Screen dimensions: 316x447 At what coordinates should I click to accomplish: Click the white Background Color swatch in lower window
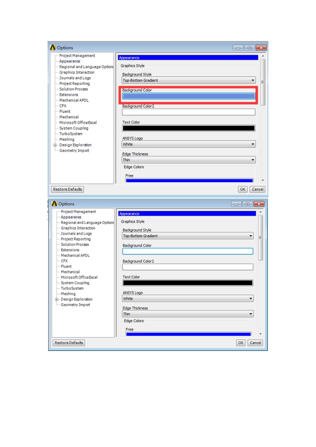pyautogui.click(x=188, y=251)
